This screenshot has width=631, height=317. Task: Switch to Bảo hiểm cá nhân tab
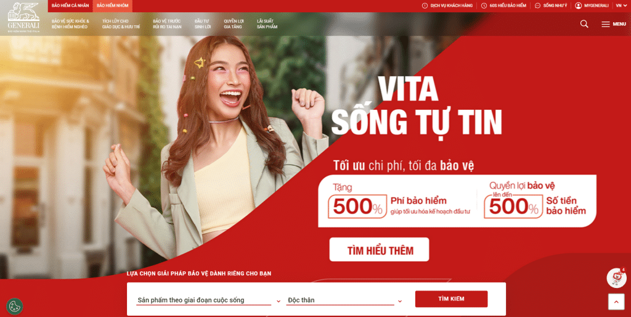tap(70, 6)
